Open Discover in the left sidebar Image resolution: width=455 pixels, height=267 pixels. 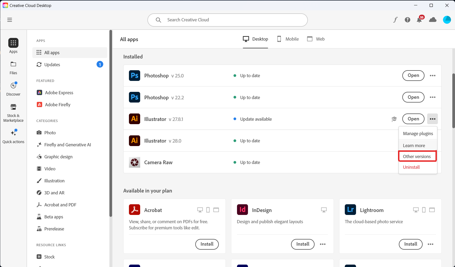point(13,89)
